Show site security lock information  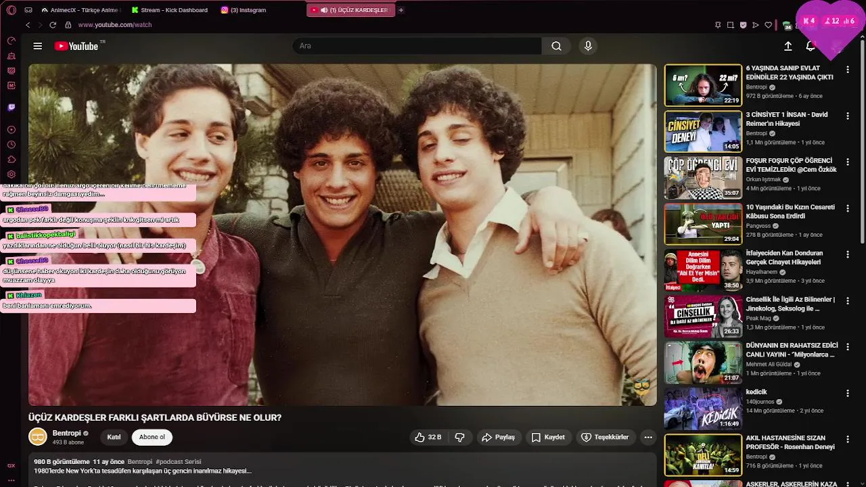[68, 25]
